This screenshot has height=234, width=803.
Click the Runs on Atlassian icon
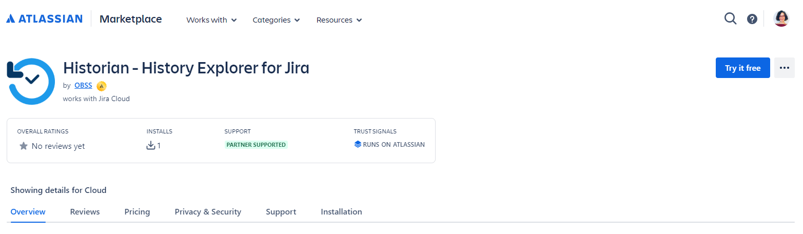coord(358,145)
